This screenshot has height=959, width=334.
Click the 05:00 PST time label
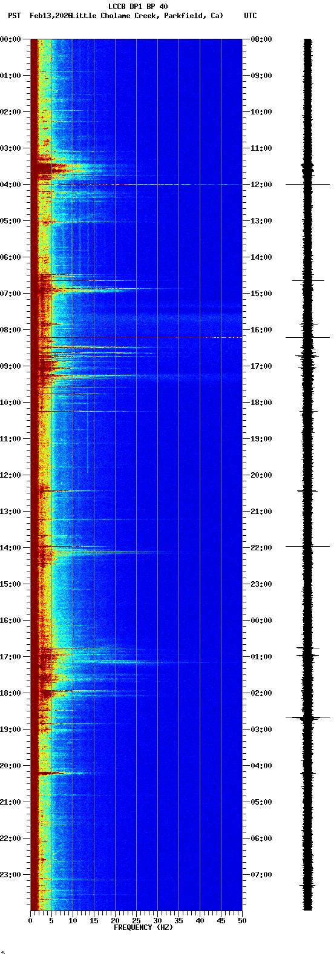10,221
